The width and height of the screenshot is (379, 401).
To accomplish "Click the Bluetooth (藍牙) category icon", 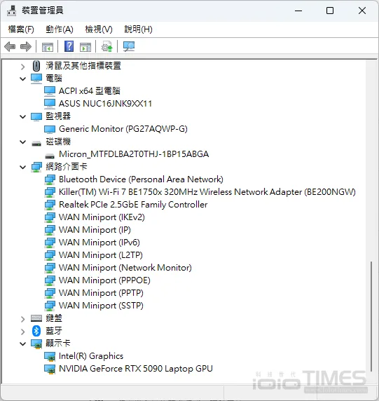I will (36, 331).
